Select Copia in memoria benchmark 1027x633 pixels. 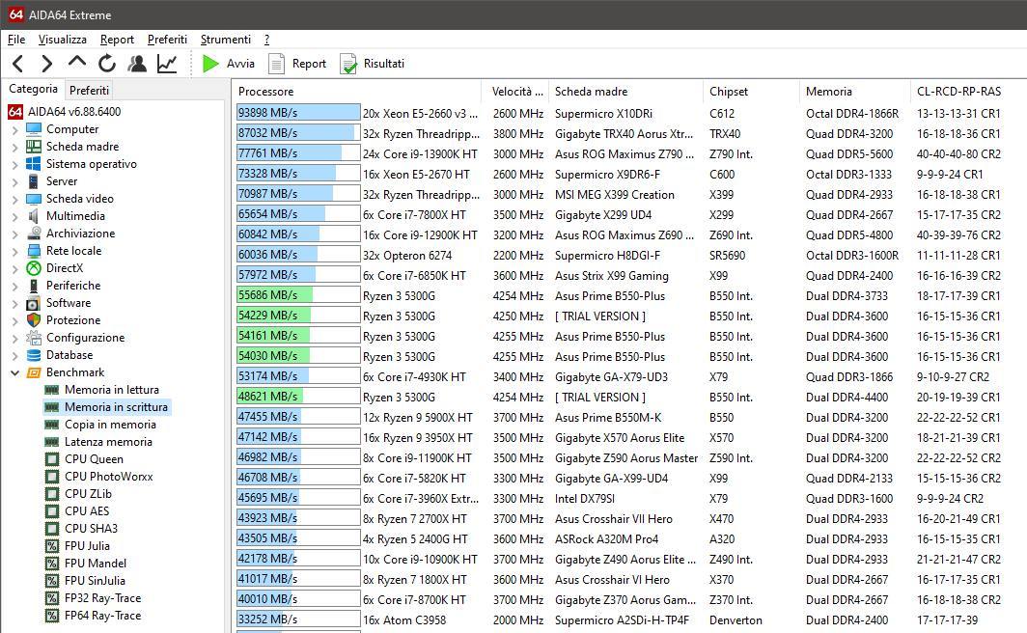(110, 425)
